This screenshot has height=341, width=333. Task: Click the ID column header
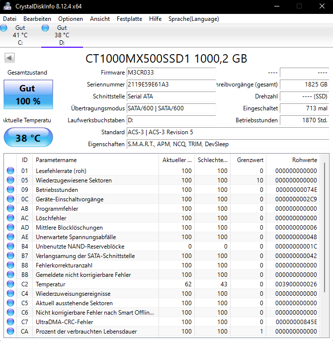coord(24,160)
